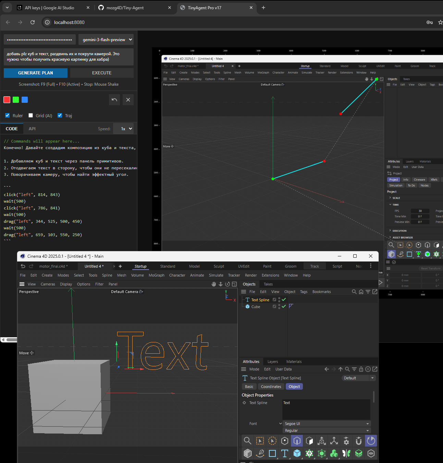Viewport: 443px width, 463px height.
Task: Click the Symmetry butterfly icon
Action: (x=346, y=453)
